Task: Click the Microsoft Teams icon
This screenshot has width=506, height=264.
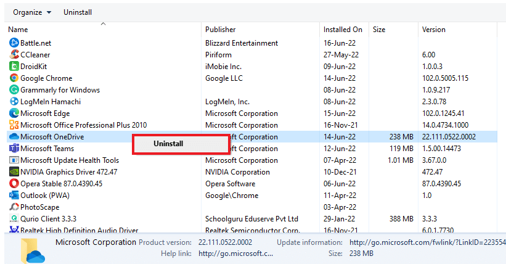Action: pos(14,148)
